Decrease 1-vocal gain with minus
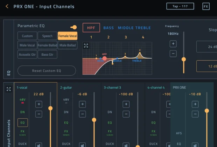The width and height of the screenshot is (217, 147). click(x=39, y=114)
